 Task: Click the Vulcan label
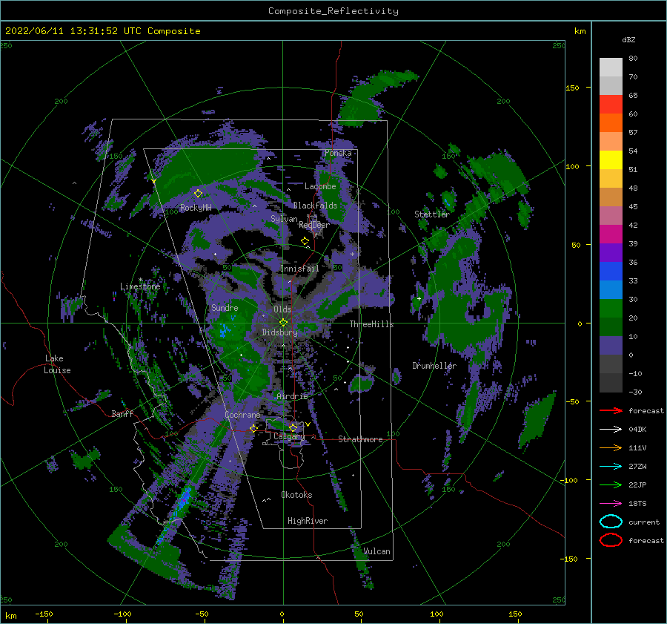coord(376,551)
